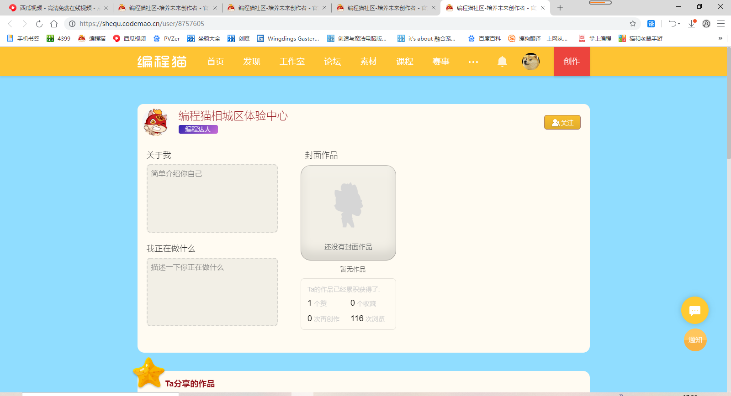This screenshot has height=396, width=731.
Task: Open the 课程 navigation item
Action: pyautogui.click(x=405, y=62)
